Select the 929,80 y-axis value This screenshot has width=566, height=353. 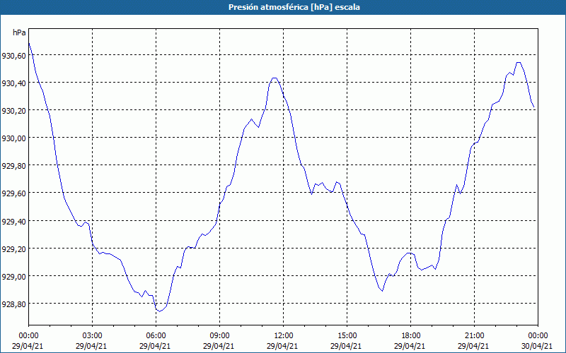pyautogui.click(x=13, y=166)
